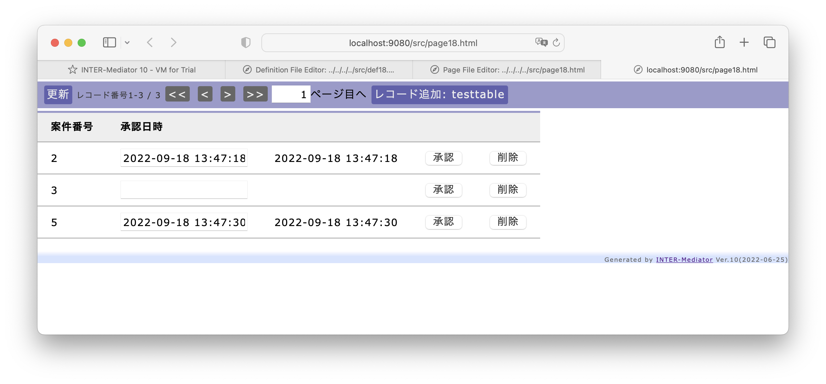Open a new tab with plus icon
This screenshot has width=826, height=384.
[x=744, y=42]
